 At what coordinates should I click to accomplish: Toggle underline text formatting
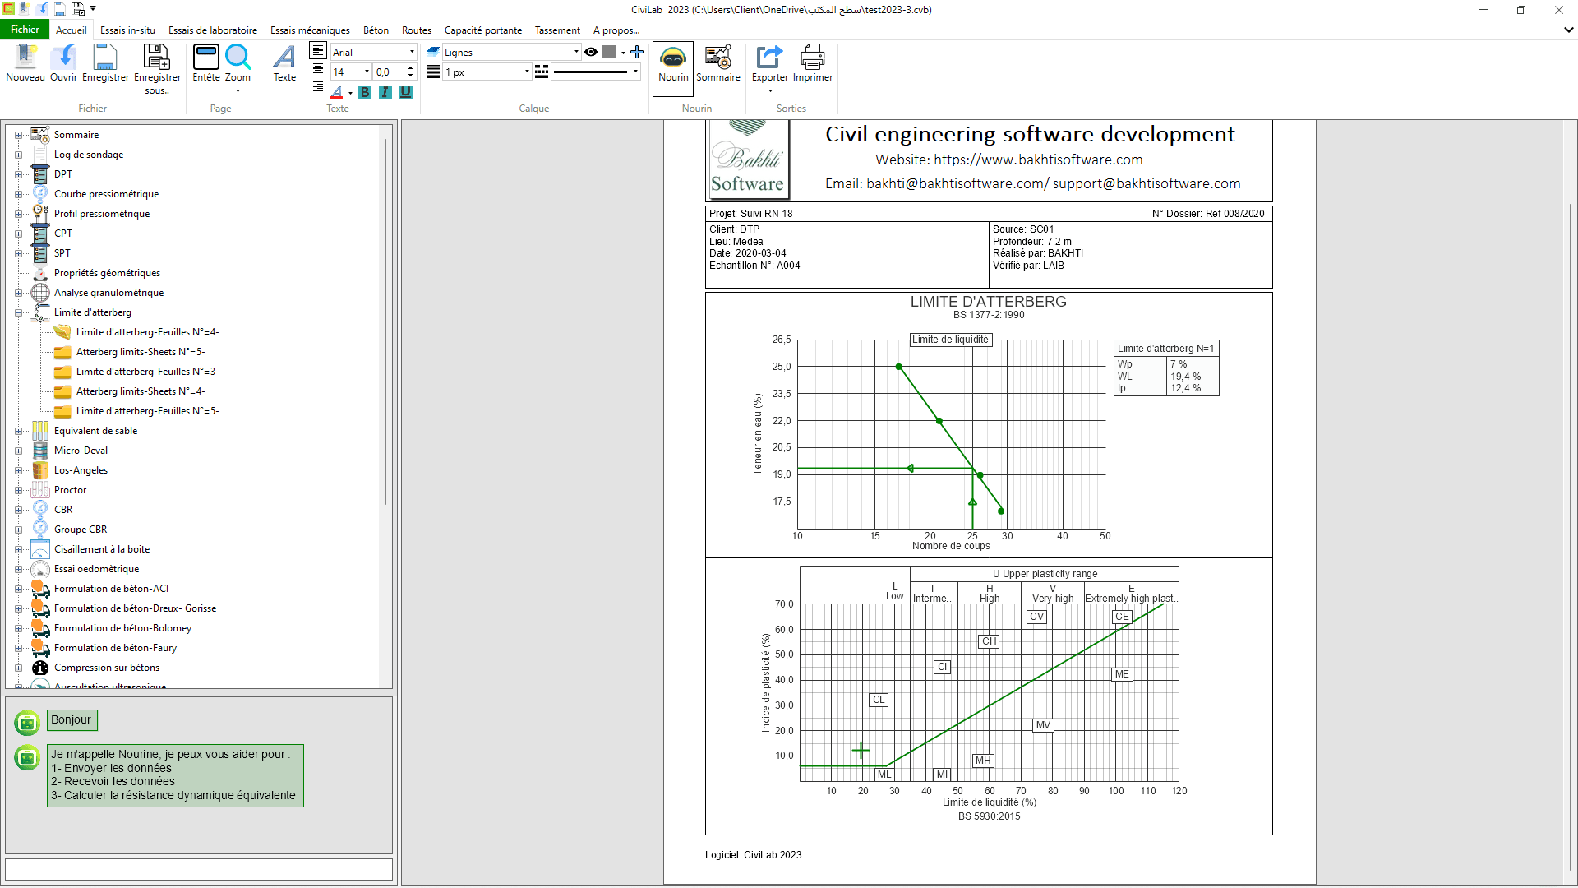[x=406, y=92]
